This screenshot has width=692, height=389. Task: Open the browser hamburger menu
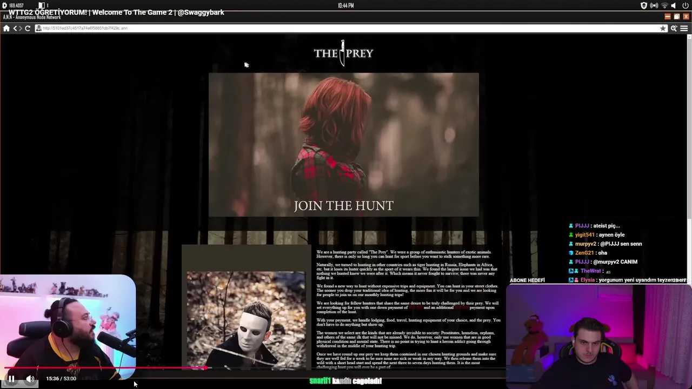(684, 28)
